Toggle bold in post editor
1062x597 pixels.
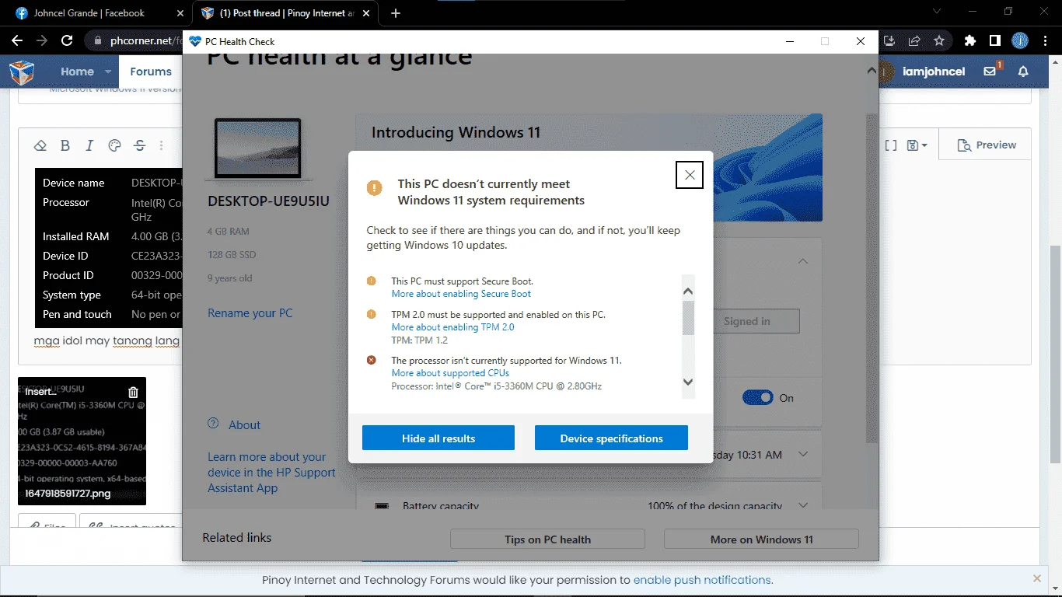(65, 145)
